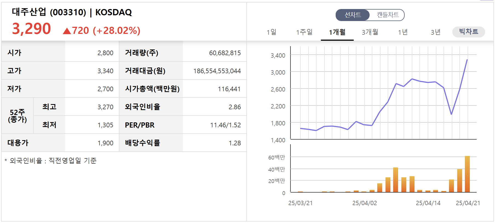Screen dimensions: 495x224
Task: Click the dividend yield value 1.28
Action: point(235,143)
